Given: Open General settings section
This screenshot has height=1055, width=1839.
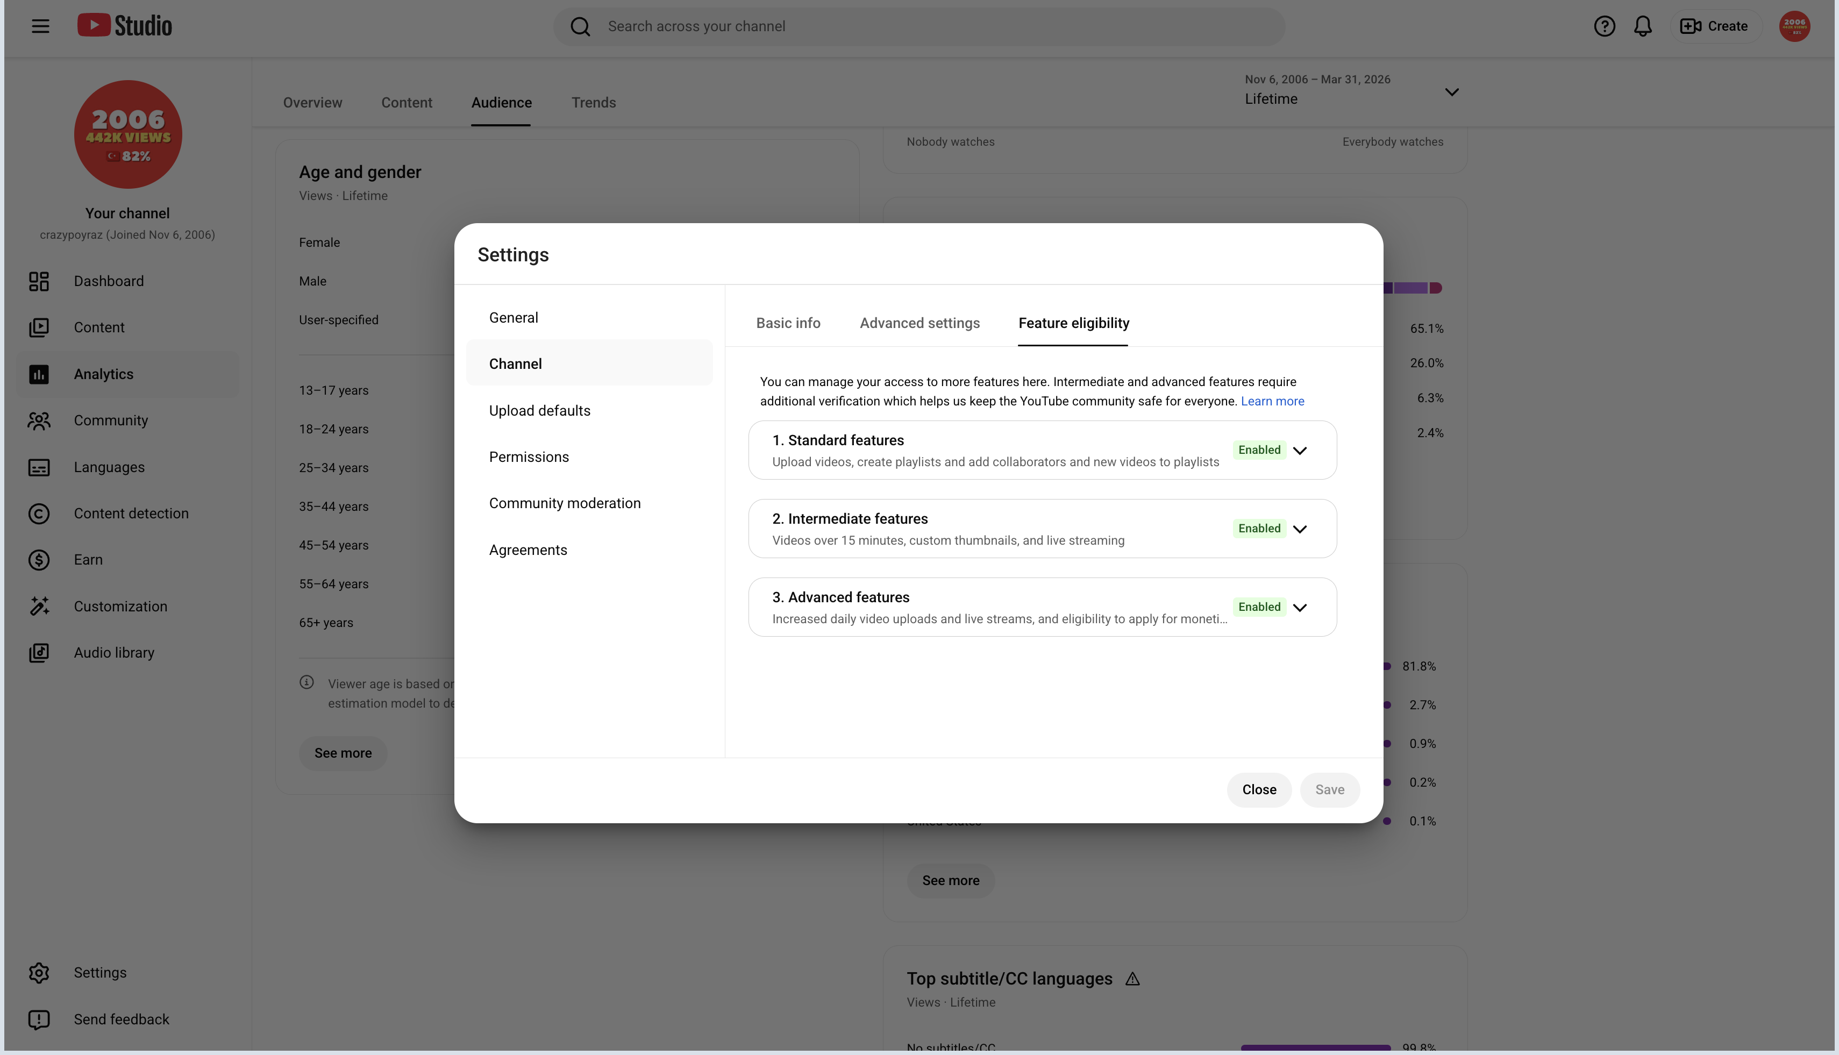Looking at the screenshot, I should pos(589,317).
